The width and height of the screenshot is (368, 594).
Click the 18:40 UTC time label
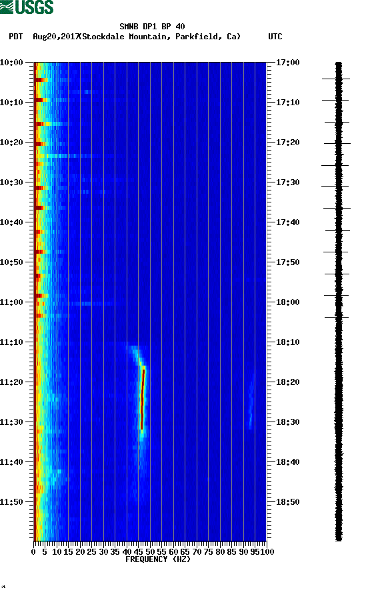pyautogui.click(x=287, y=462)
